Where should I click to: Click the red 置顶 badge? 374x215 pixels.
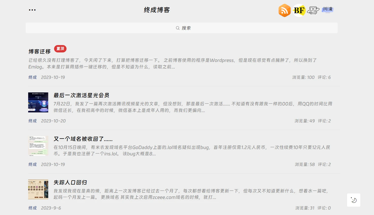tap(60, 49)
